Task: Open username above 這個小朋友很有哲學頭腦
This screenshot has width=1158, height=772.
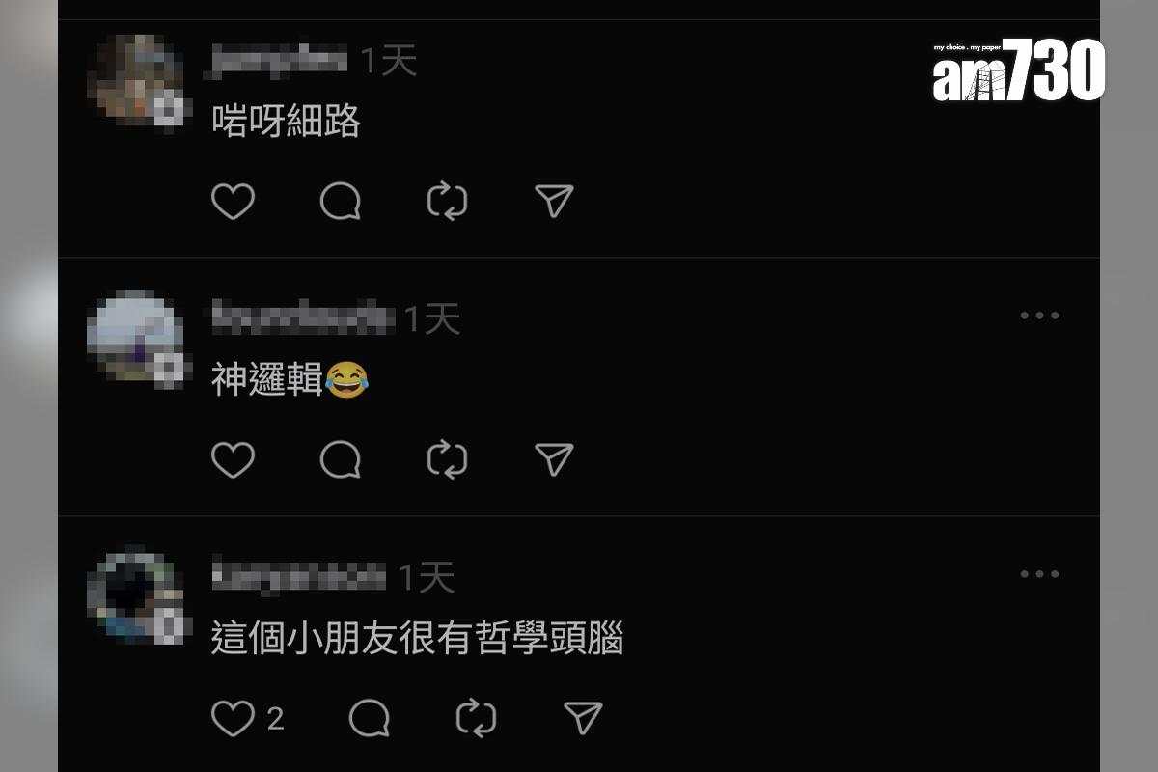Action: tap(298, 576)
